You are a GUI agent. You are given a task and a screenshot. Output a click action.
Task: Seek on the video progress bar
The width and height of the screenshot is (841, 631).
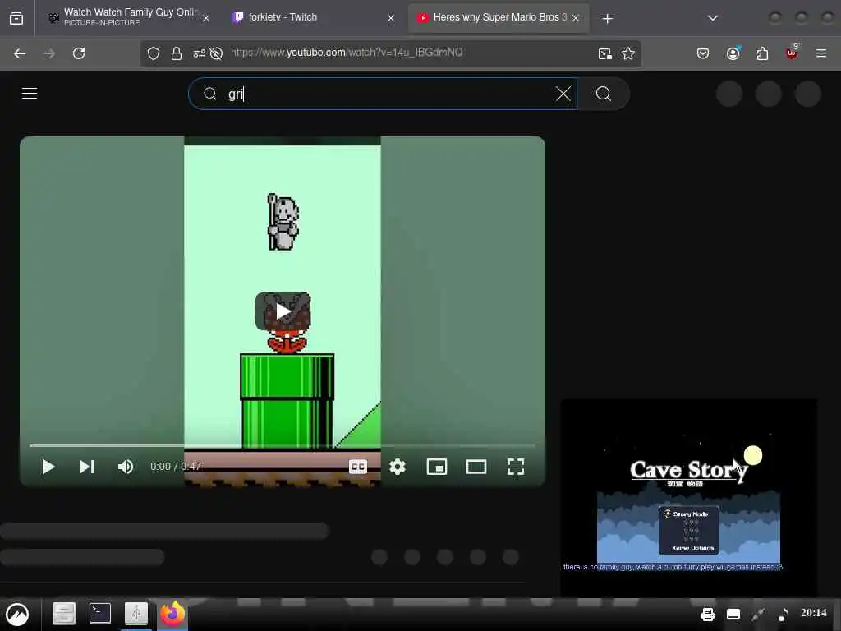(283, 446)
